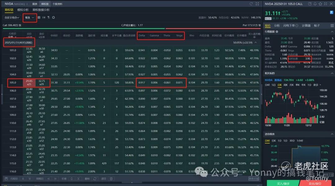Click the 高级交易 button at bottom right of chain
The height and width of the screenshot is (186, 335).
click(254, 179)
